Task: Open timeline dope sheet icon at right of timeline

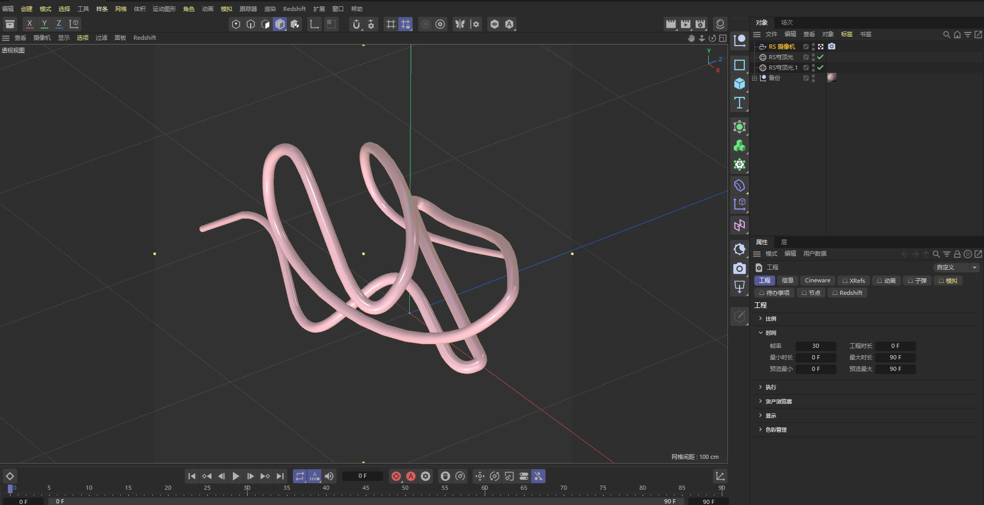Action: click(720, 476)
